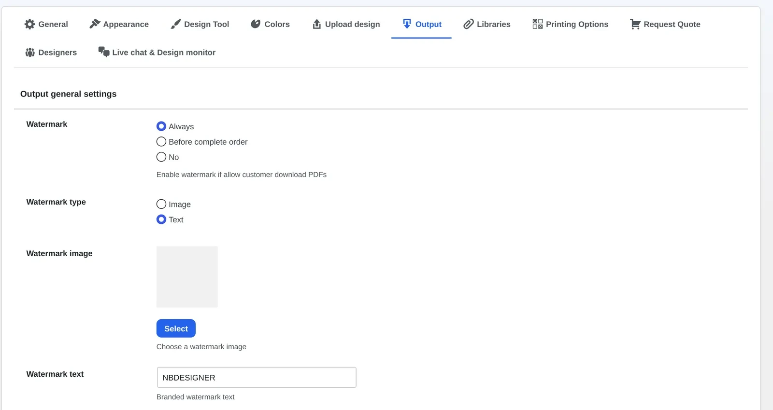Select the Always watermark option
Viewport: 773px width, 410px height.
(x=161, y=126)
